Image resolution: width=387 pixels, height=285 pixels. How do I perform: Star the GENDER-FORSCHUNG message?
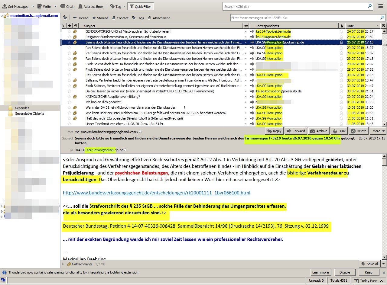pos(69,31)
